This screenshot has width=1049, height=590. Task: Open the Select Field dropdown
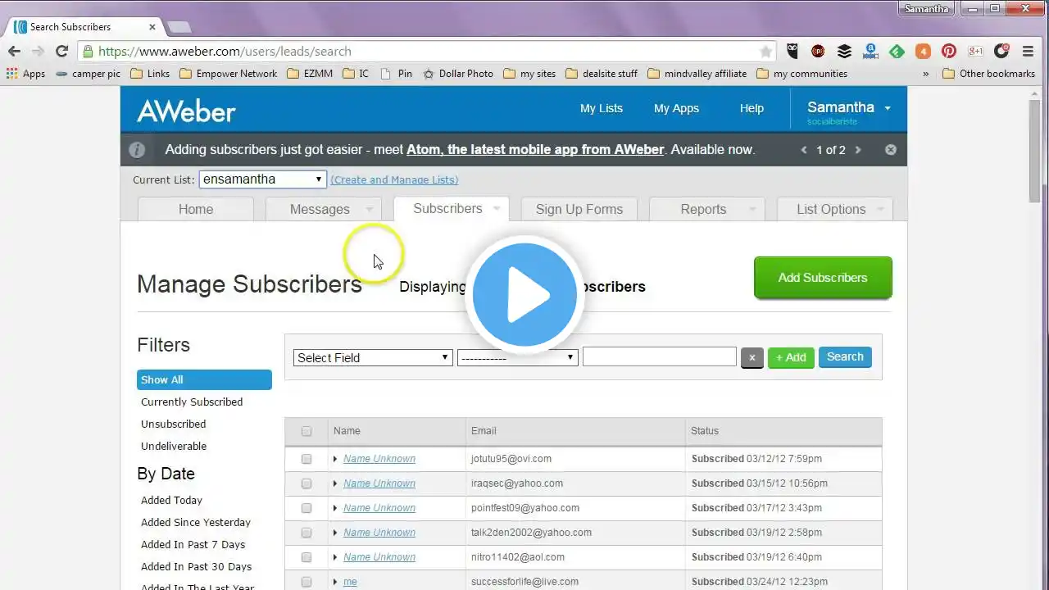[373, 357]
